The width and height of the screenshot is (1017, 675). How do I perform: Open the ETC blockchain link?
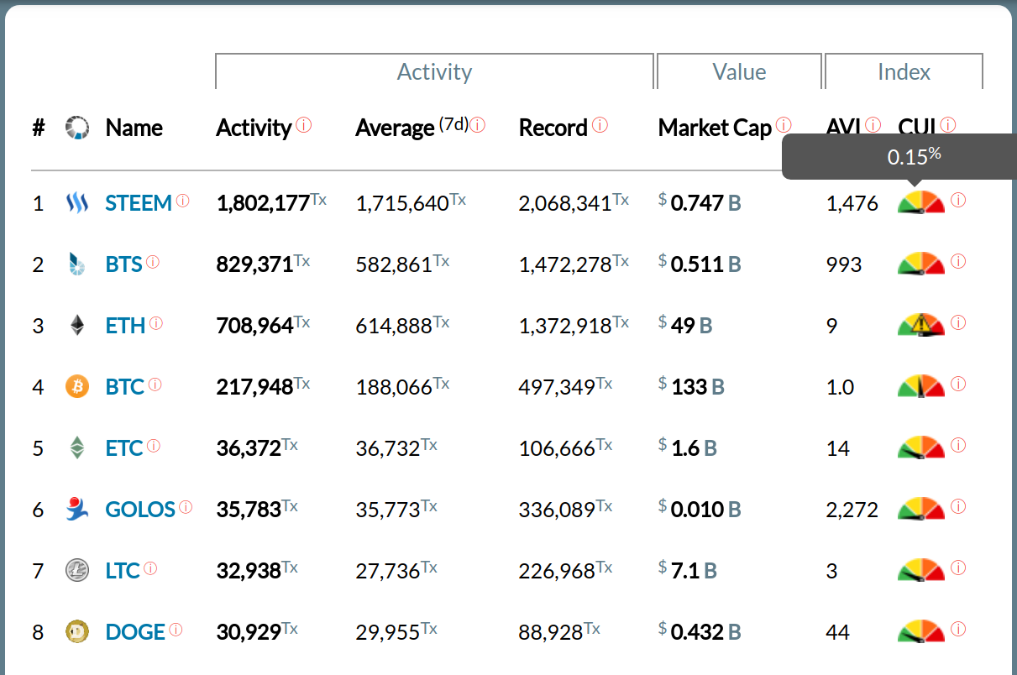(124, 448)
